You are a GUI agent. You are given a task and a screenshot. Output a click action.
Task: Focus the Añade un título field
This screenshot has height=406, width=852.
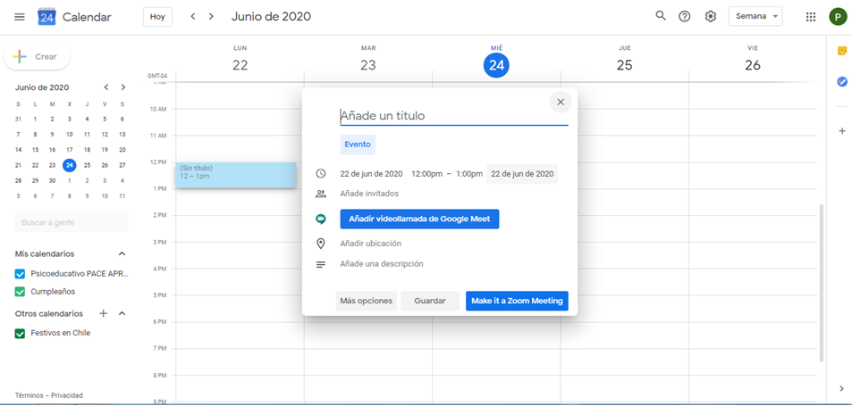click(x=453, y=115)
